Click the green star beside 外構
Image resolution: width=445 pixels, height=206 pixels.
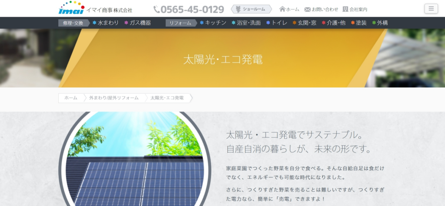374,23
